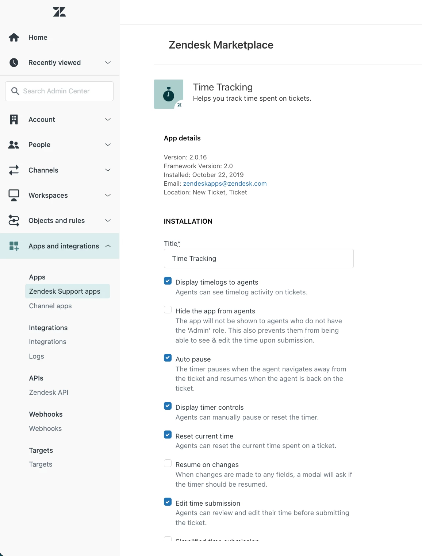Click 'Location: New Ticket, Ticket' text

205,192
